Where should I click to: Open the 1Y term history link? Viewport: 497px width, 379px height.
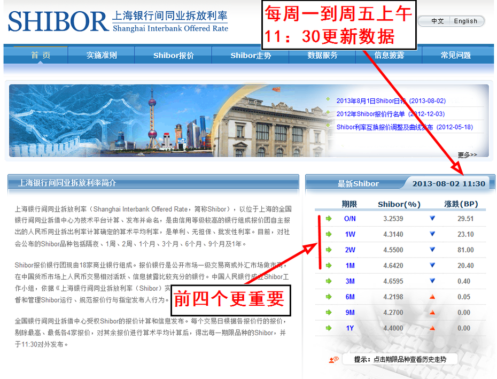pos(350,328)
